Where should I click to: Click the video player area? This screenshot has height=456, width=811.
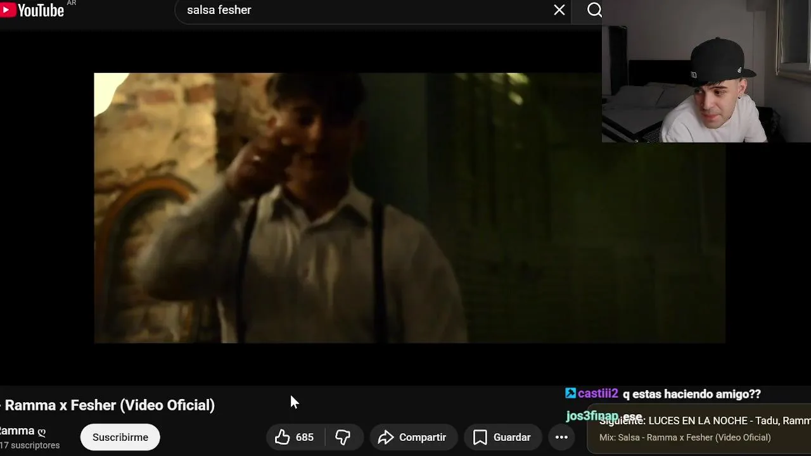coord(409,208)
